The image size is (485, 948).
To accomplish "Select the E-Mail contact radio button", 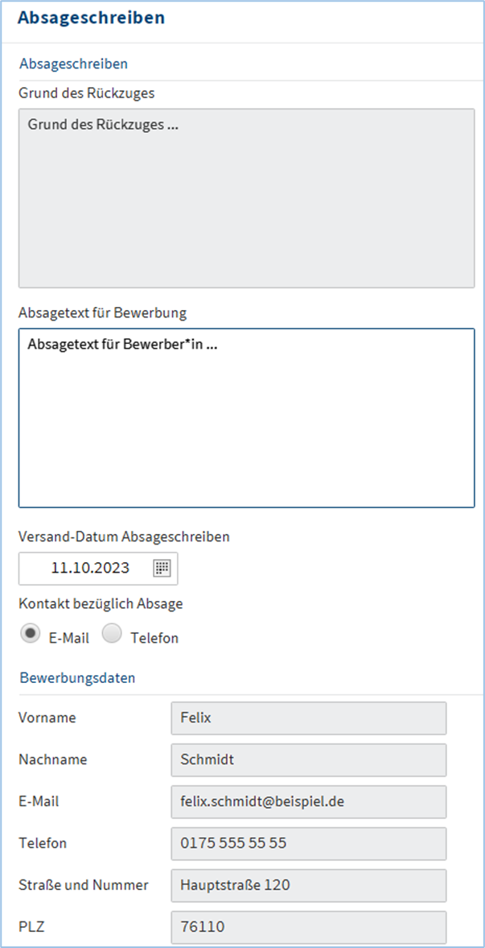I will pyautogui.click(x=31, y=635).
